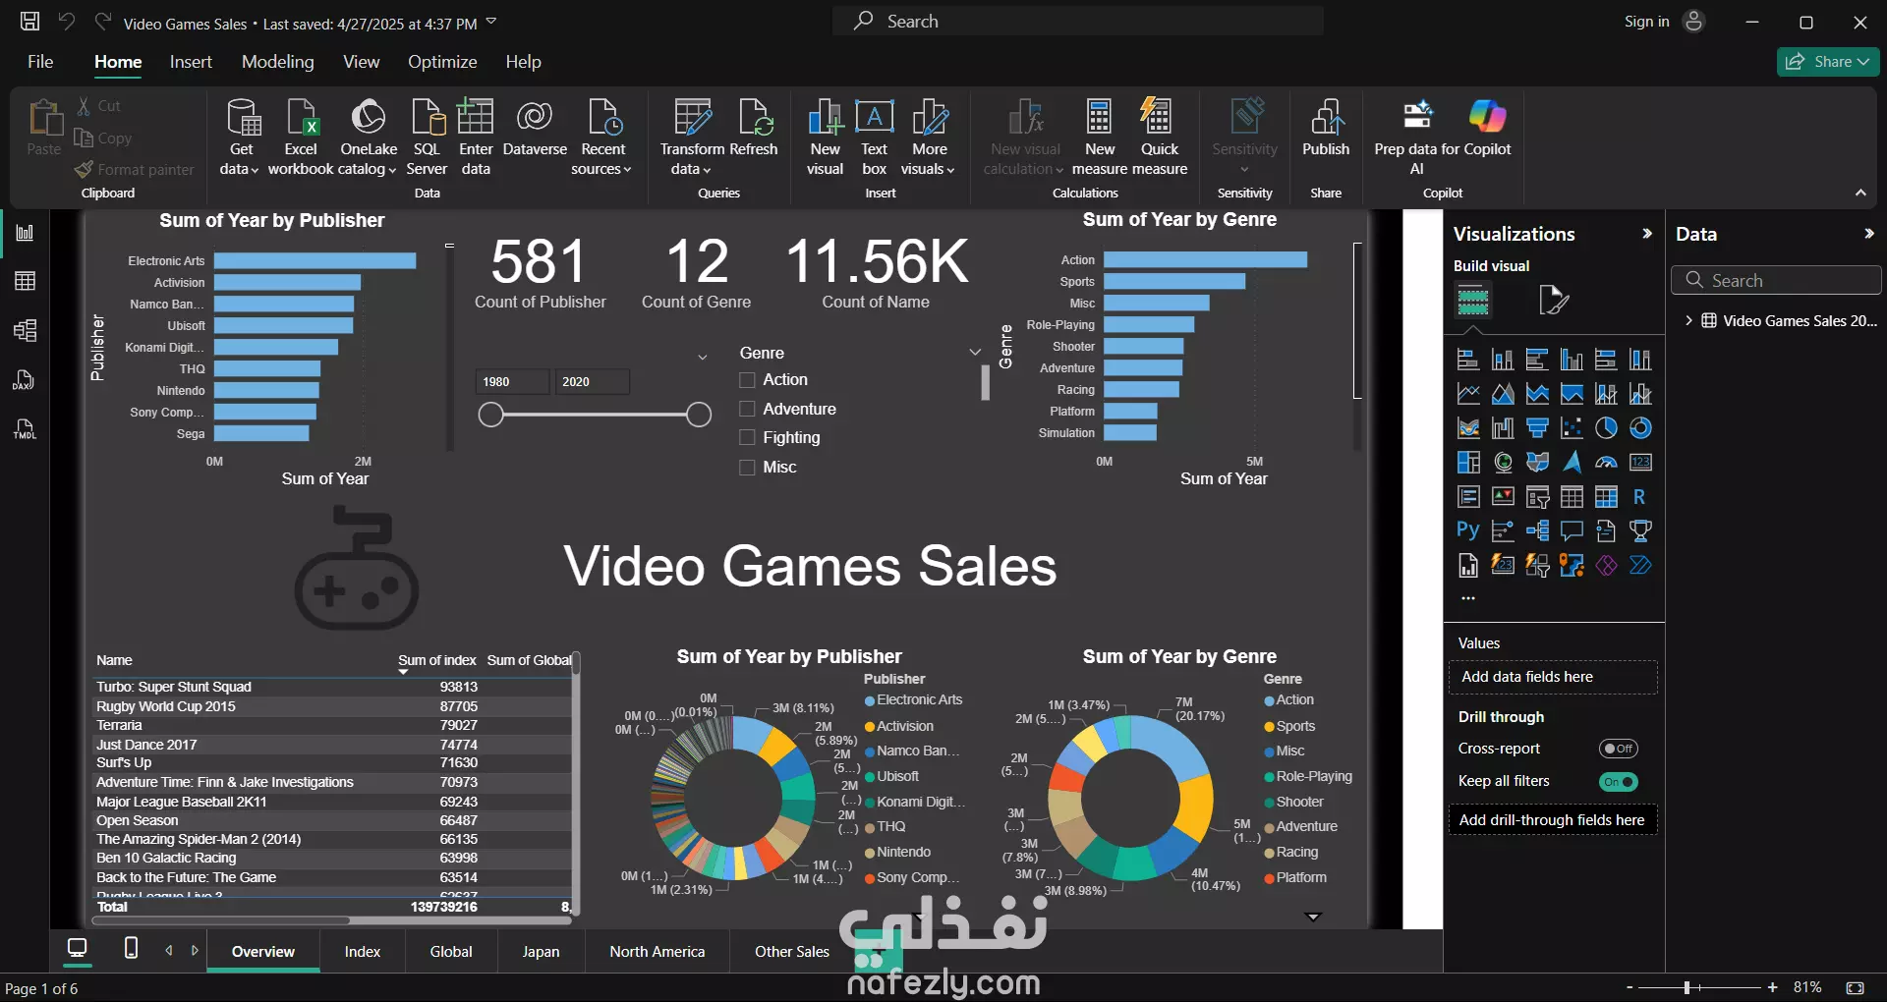Viewport: 1887px width, 1002px height.
Task: Click the zoom slider handle
Action: [x=1687, y=987]
